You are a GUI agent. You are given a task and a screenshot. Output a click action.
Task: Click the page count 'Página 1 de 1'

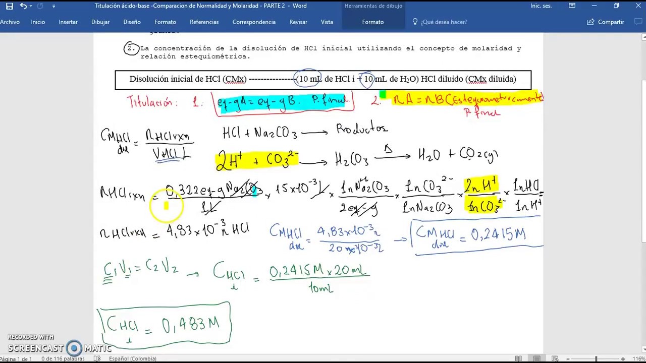point(16,359)
